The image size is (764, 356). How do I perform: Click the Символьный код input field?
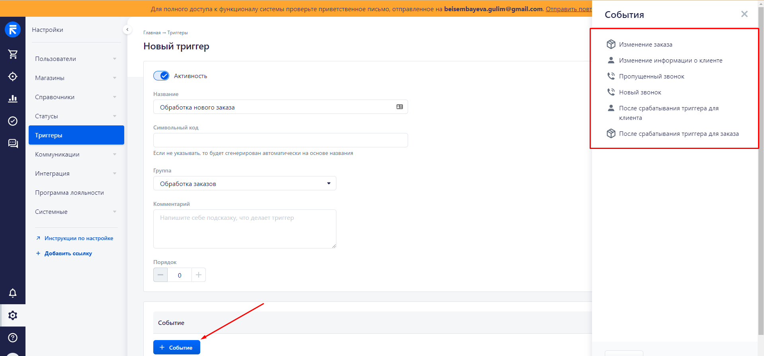click(280, 140)
